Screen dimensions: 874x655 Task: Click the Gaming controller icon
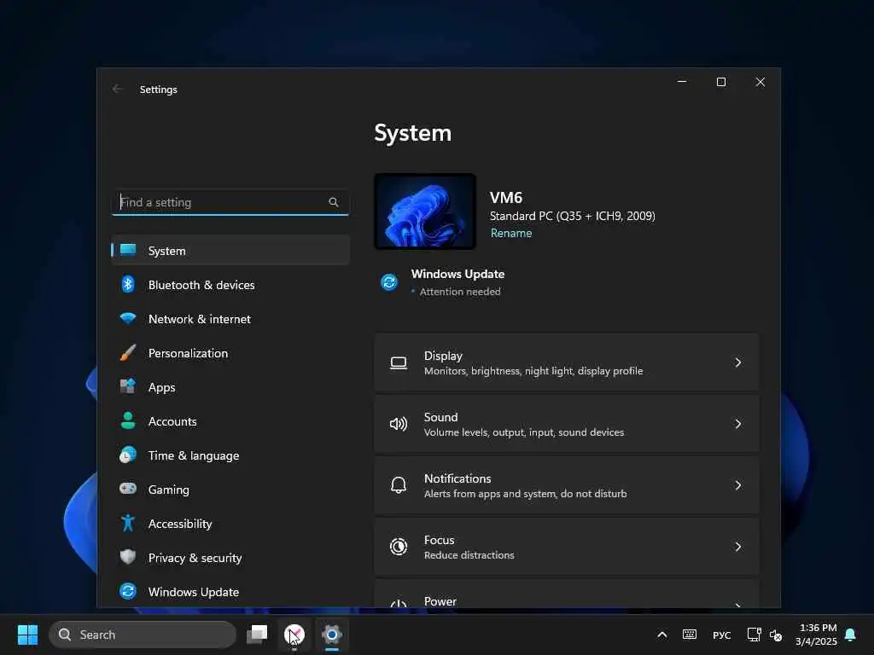click(x=128, y=489)
